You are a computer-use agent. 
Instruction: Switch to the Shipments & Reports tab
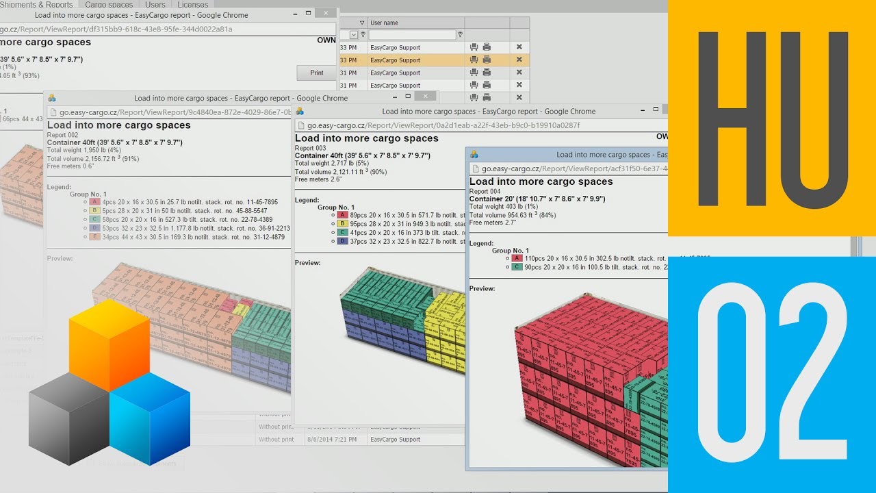[37, 5]
